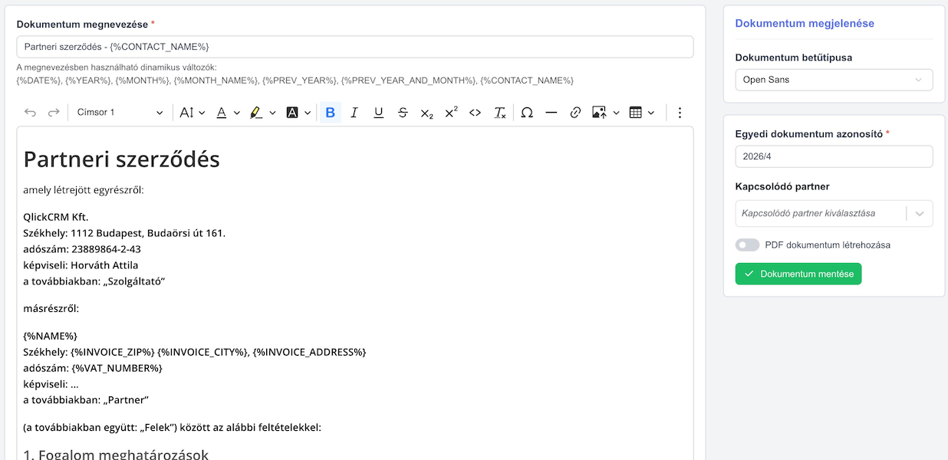Screen dimensions: 948x460
Task: Expand the font size arrow
Action: click(202, 113)
